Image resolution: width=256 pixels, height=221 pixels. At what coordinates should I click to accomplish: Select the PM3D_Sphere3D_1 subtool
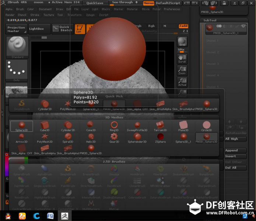tap(226, 29)
